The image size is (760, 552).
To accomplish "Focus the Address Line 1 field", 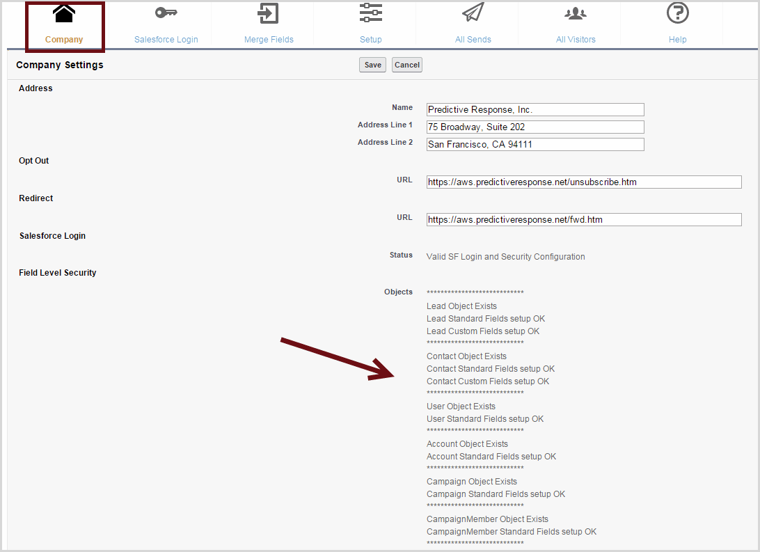I will [535, 127].
